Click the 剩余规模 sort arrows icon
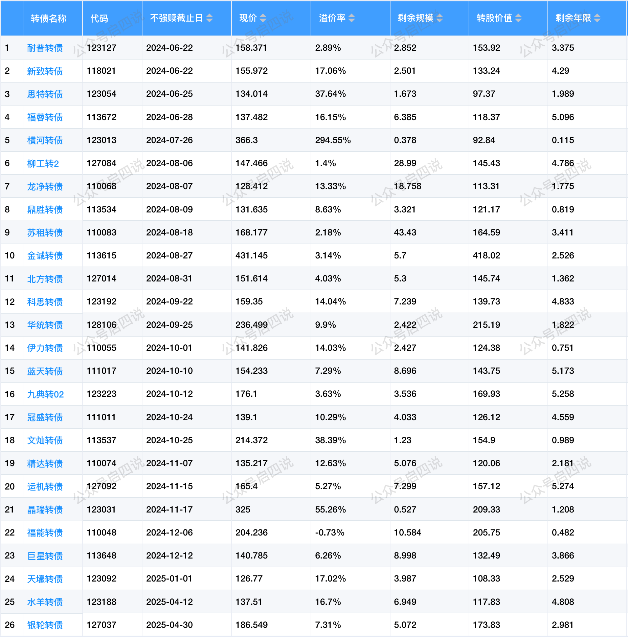The width and height of the screenshot is (628, 637). pyautogui.click(x=440, y=18)
